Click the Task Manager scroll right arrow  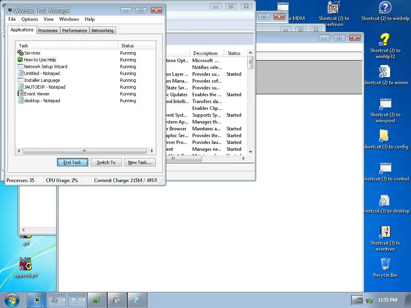tap(152, 151)
